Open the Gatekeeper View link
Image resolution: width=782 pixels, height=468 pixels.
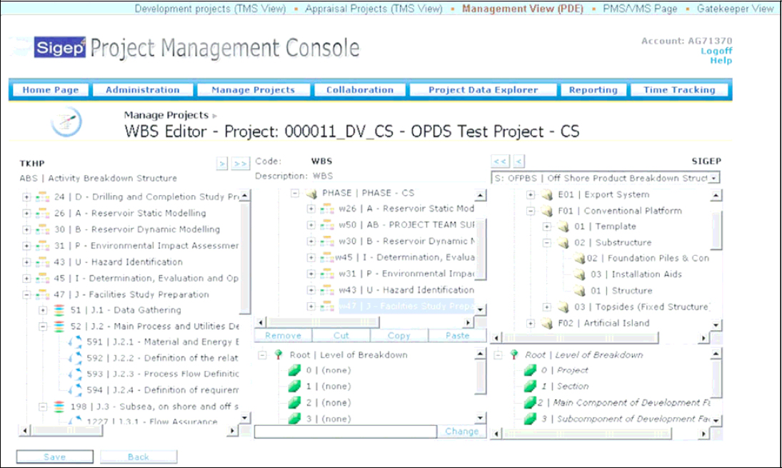click(735, 9)
